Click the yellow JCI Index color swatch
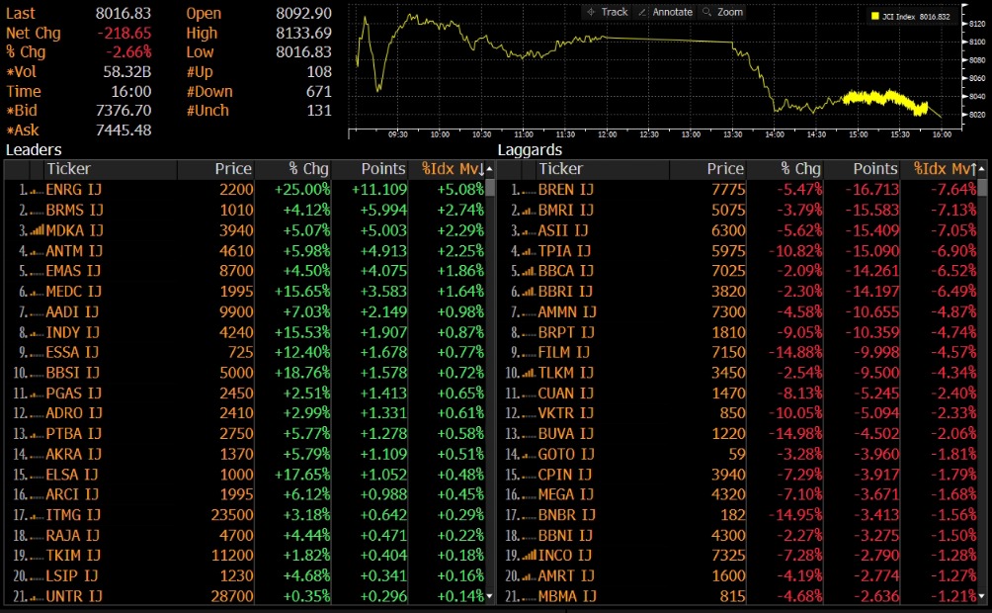 tap(875, 17)
